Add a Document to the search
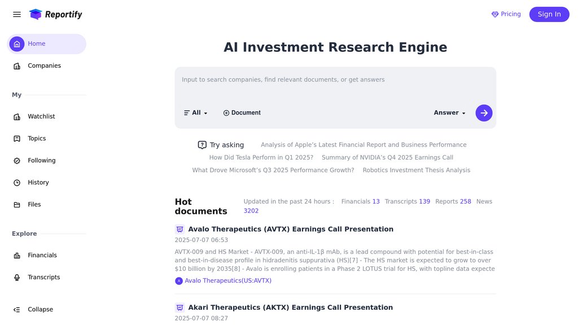Viewport: 578px width, 325px height. pos(242,113)
